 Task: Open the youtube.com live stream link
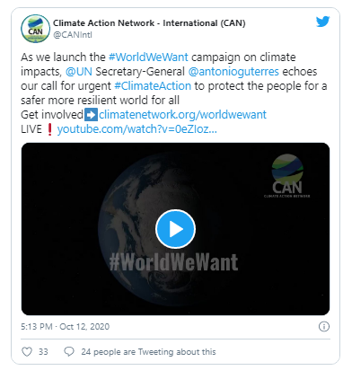click(137, 129)
